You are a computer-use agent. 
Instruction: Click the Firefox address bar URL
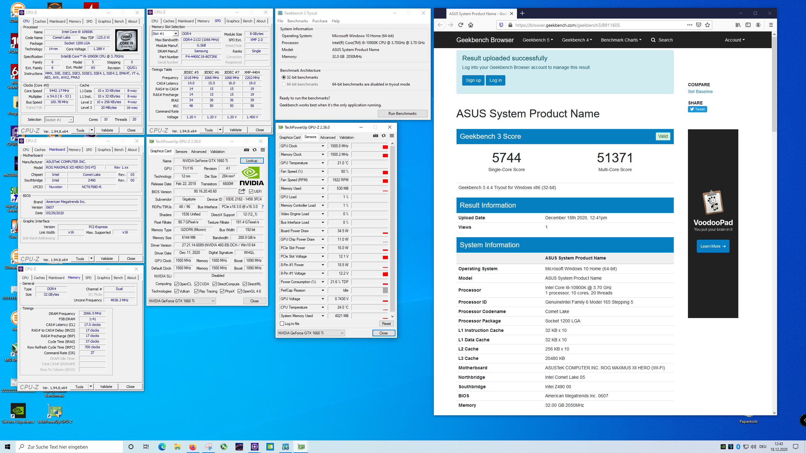point(567,25)
